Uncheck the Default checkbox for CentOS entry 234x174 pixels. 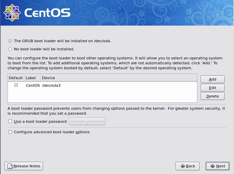15,84
